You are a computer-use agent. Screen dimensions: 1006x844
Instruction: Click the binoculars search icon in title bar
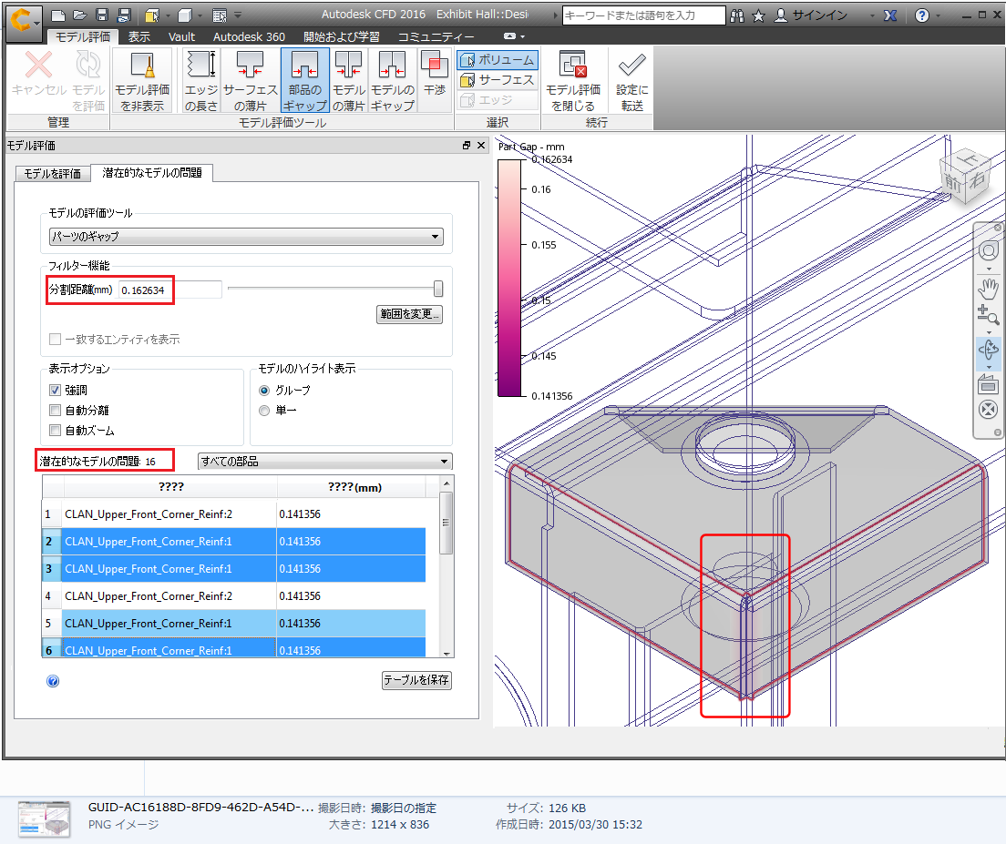click(737, 15)
